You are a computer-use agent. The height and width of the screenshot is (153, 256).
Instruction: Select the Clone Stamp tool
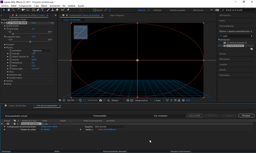point(52,10)
